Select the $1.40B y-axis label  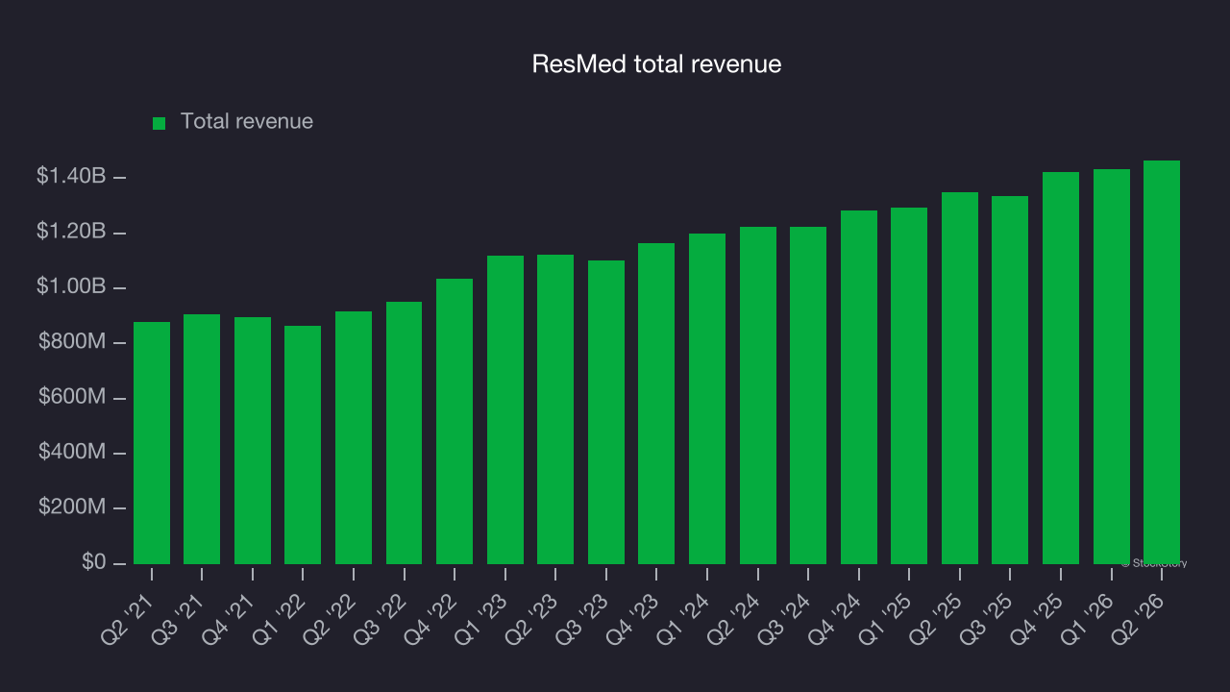[x=71, y=176]
